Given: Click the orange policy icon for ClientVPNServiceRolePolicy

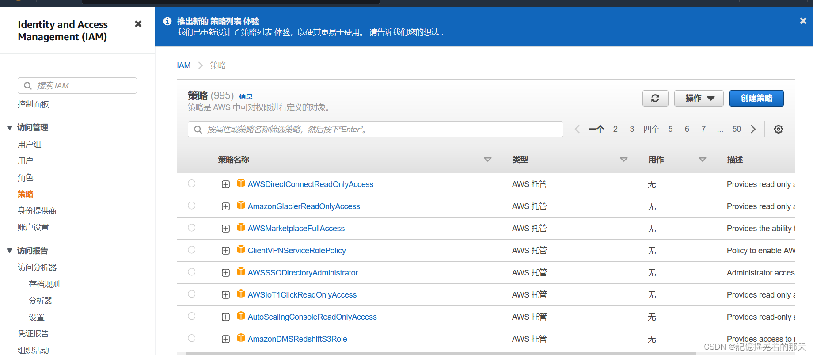Looking at the screenshot, I should pyautogui.click(x=241, y=249).
